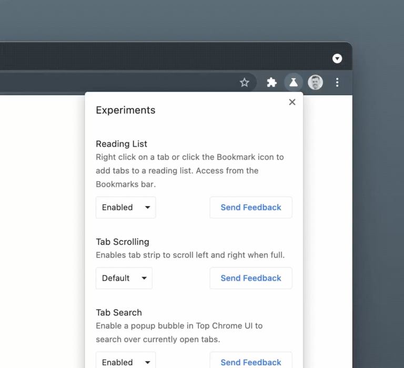Send feedback for Tab Search
Viewport: 404px width, 368px height.
point(251,362)
